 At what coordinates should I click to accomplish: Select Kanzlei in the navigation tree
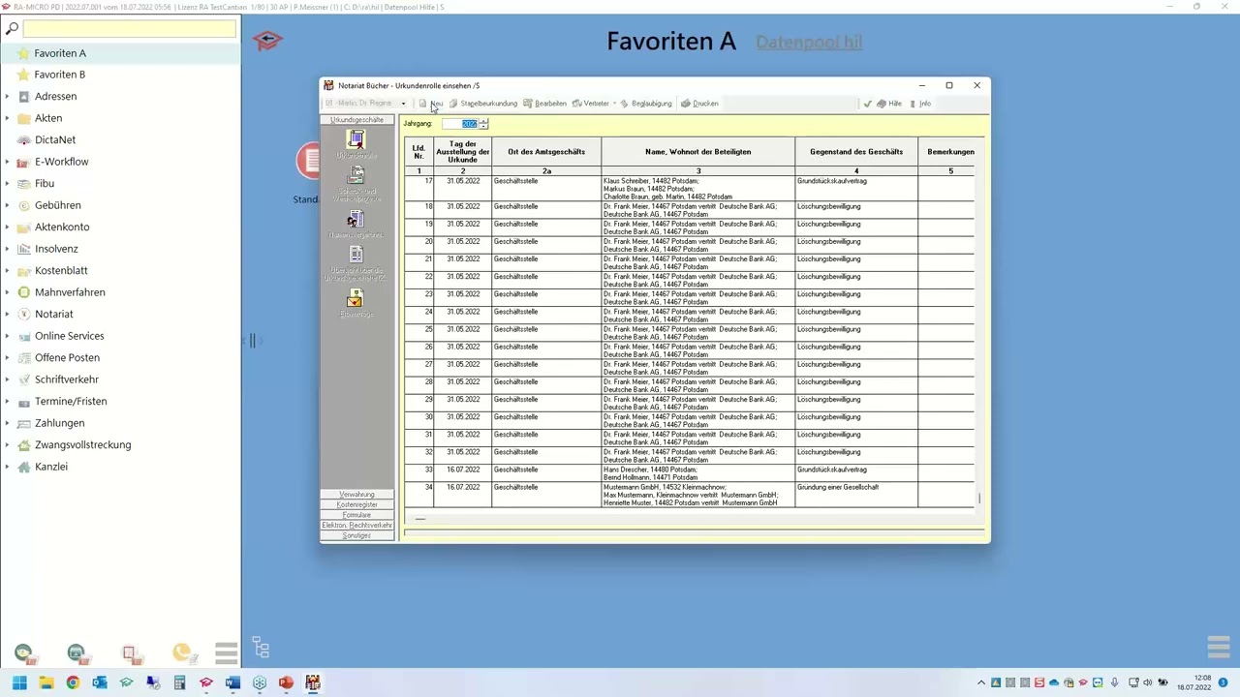pyautogui.click(x=51, y=467)
